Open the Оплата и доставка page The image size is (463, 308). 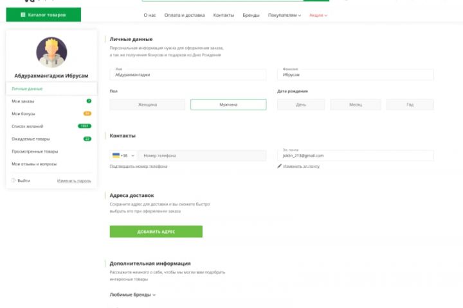pos(185,15)
